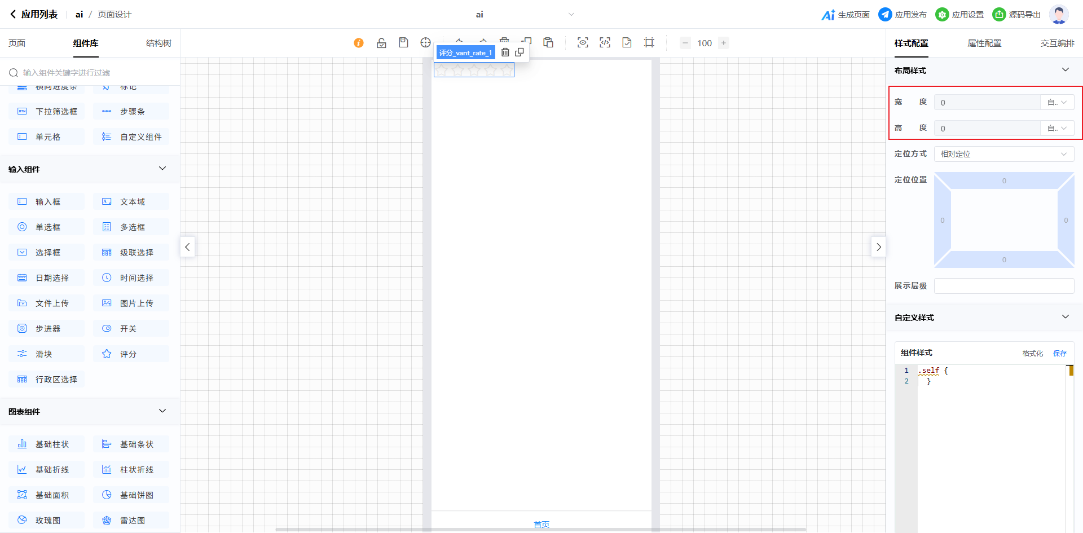Collapse the left panel with arrow handle
The image size is (1083, 533).
click(187, 247)
